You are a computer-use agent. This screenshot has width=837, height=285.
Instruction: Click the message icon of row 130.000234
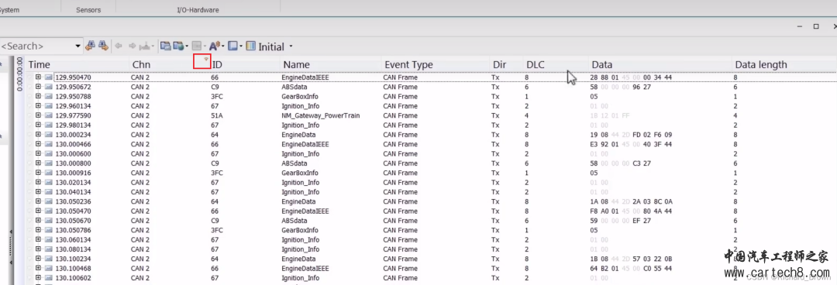tap(49, 135)
